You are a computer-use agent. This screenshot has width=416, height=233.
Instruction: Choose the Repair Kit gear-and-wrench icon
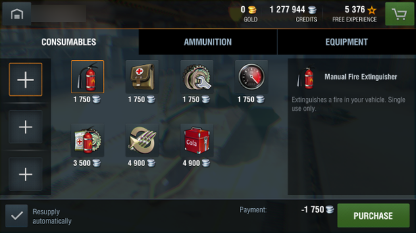(197, 77)
